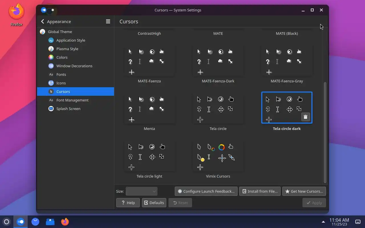Open the Firefox desktop shortcut

[x=16, y=15]
